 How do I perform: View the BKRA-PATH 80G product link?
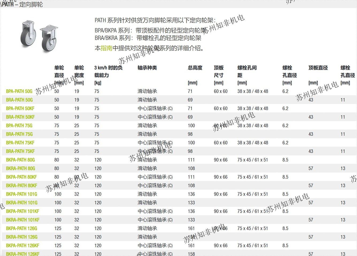[21, 168]
